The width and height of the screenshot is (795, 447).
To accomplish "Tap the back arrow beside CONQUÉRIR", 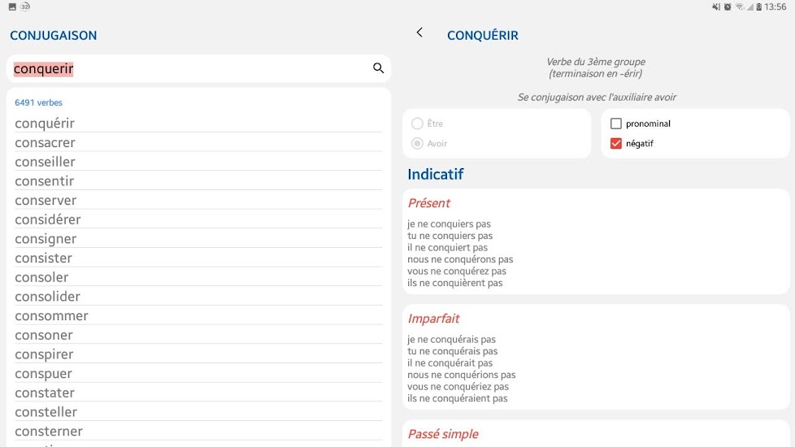I will [x=419, y=33].
